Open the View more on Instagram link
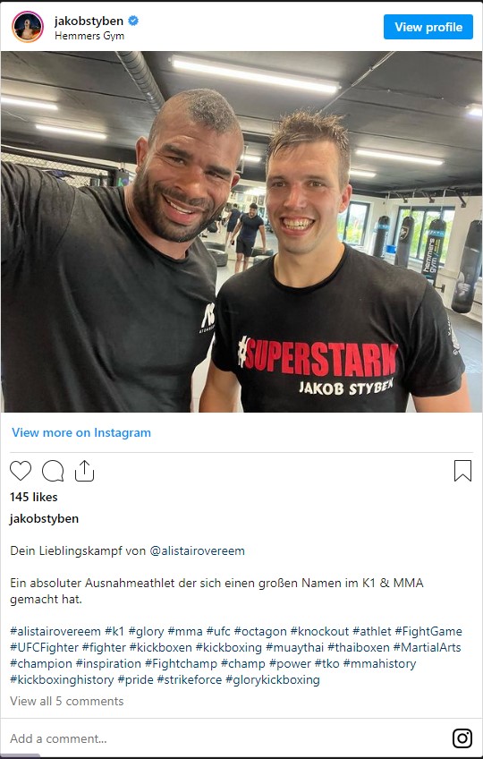 81,432
